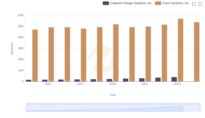Click the zoom reset icon

[x=200, y=4]
